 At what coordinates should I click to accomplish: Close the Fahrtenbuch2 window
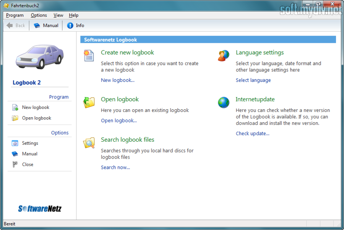[x=333, y=4]
